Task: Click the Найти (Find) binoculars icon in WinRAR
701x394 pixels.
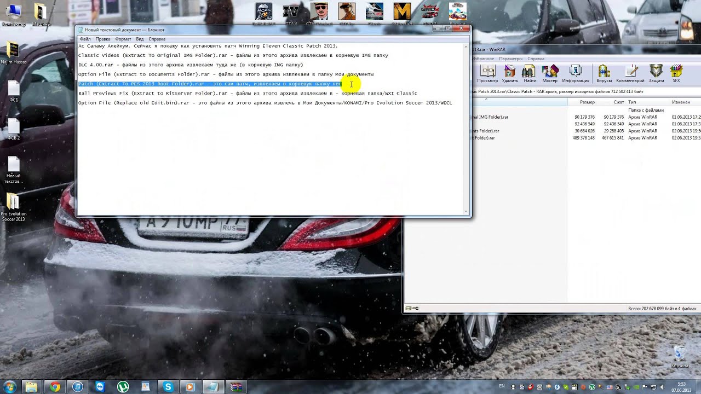Action: (x=530, y=73)
